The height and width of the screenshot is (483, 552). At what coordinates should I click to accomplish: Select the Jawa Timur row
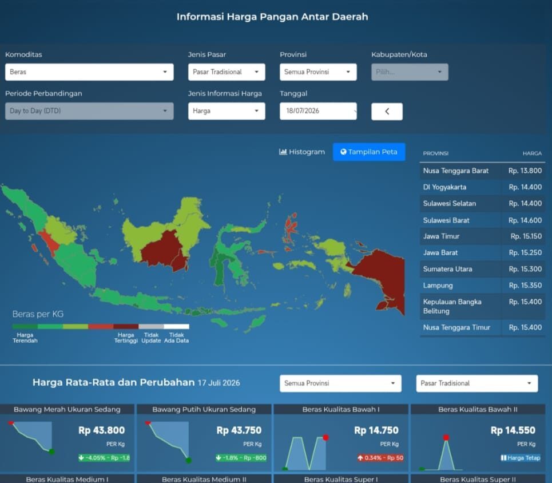[x=482, y=236]
